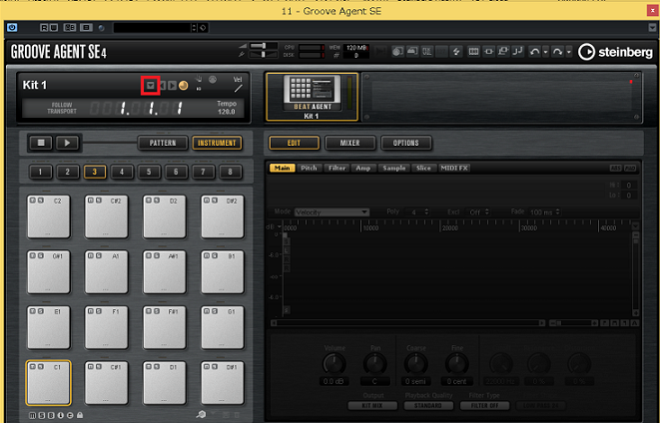Click the Volume knob

coord(333,364)
